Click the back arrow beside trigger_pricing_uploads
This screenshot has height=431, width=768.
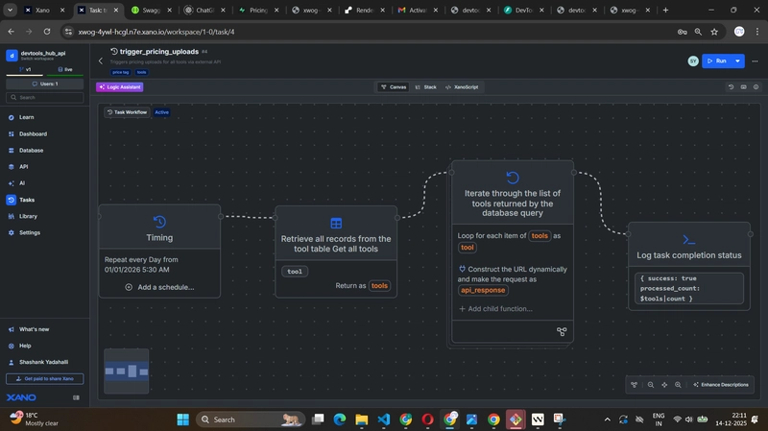point(101,60)
